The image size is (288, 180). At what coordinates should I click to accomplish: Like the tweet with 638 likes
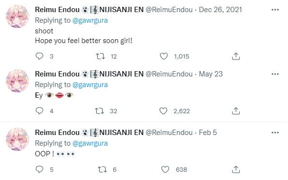click(165, 169)
